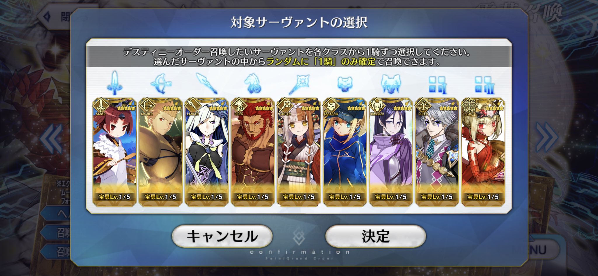598x276 pixels.
Task: Choose the golden-armored Archer servant card
Action: 161,152
